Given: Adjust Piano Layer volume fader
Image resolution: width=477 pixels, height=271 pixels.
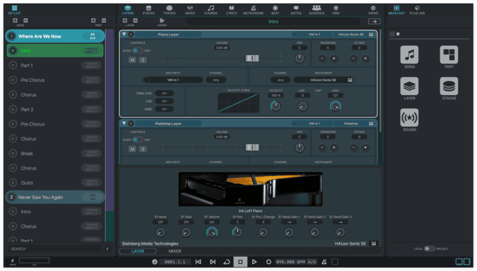Looking at the screenshot, I should [252, 58].
